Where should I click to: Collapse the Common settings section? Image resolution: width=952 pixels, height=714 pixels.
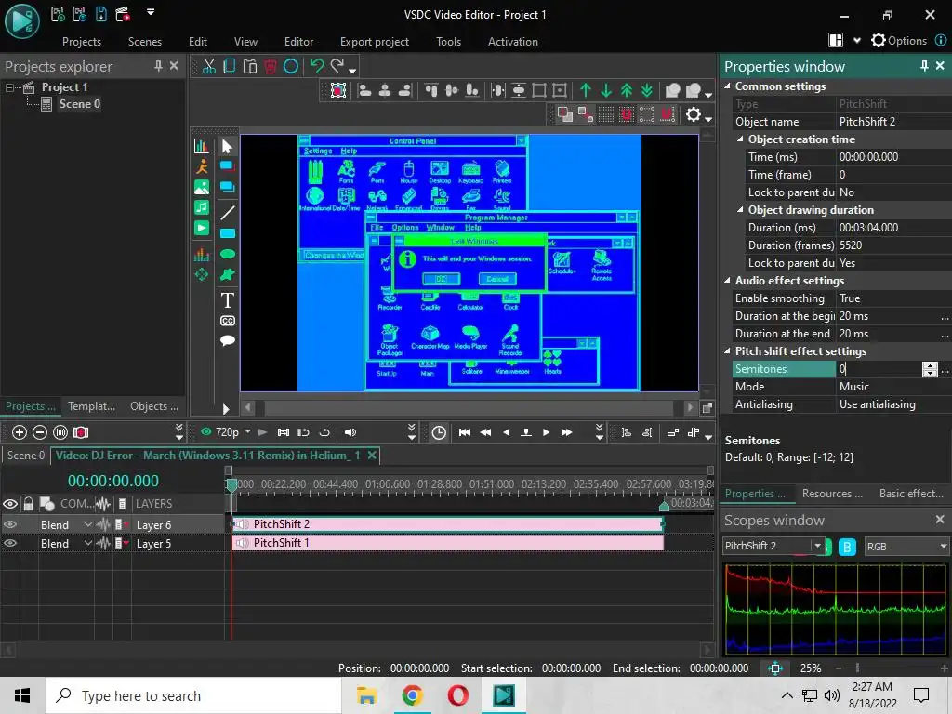pos(727,86)
